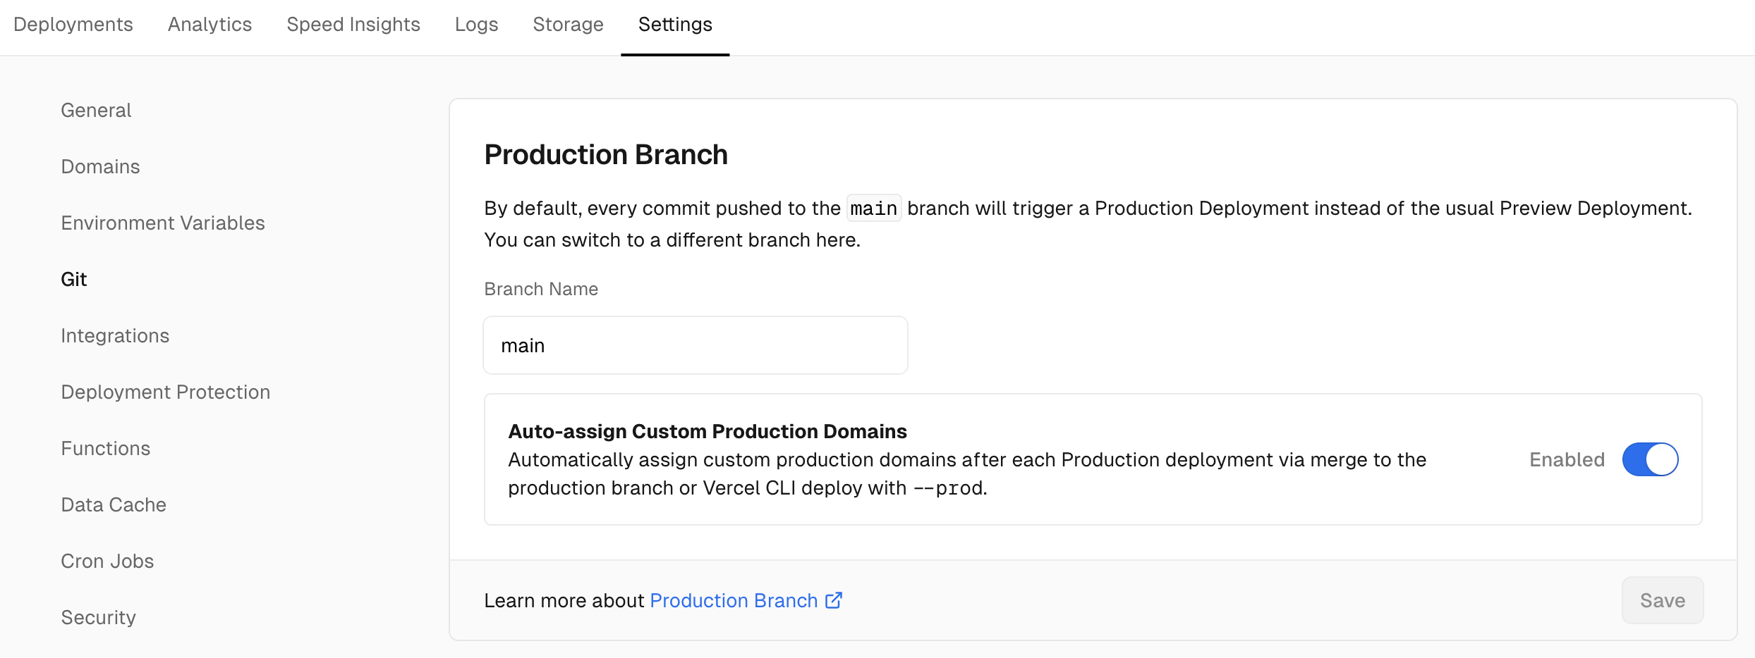Viewport: 1755px width, 658px height.
Task: Navigate to Domains settings
Action: point(100,167)
